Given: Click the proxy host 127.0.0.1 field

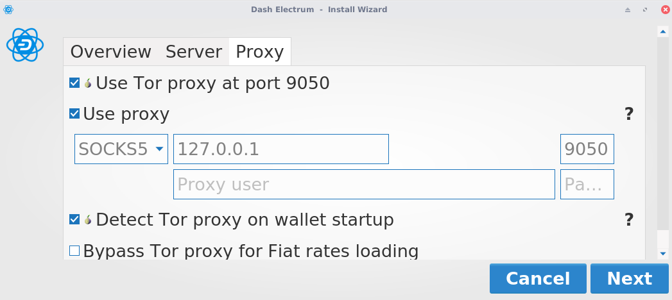Looking at the screenshot, I should pos(281,149).
